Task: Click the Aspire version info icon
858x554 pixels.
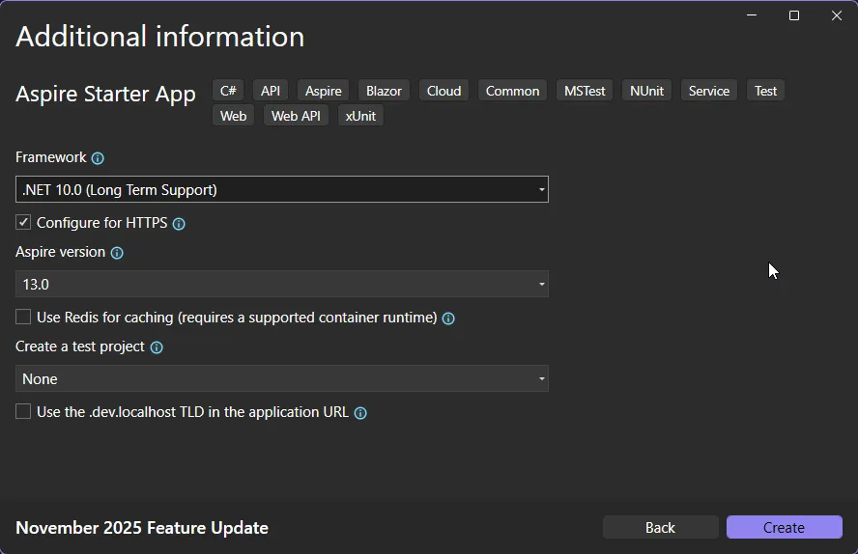Action: coord(117,253)
